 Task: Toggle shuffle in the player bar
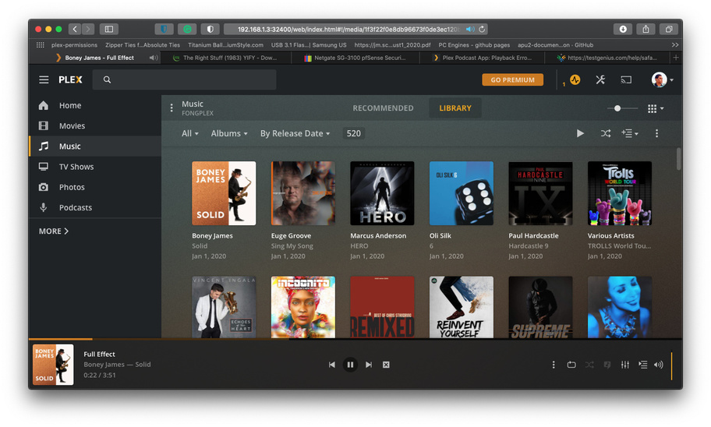(x=589, y=365)
